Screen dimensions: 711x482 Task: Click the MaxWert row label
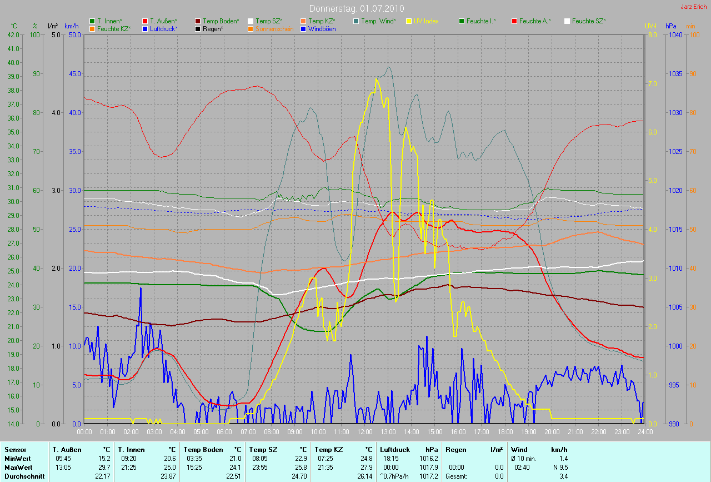click(x=18, y=467)
